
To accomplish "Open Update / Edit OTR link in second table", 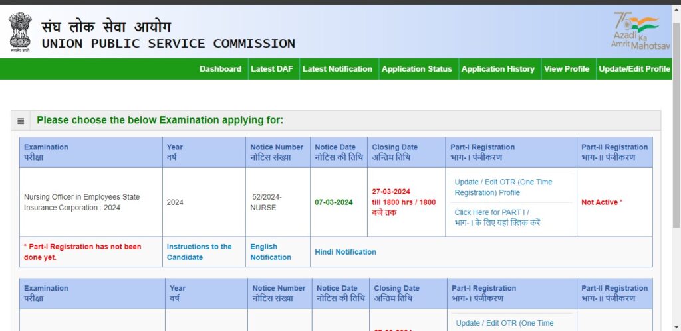I will [505, 323].
